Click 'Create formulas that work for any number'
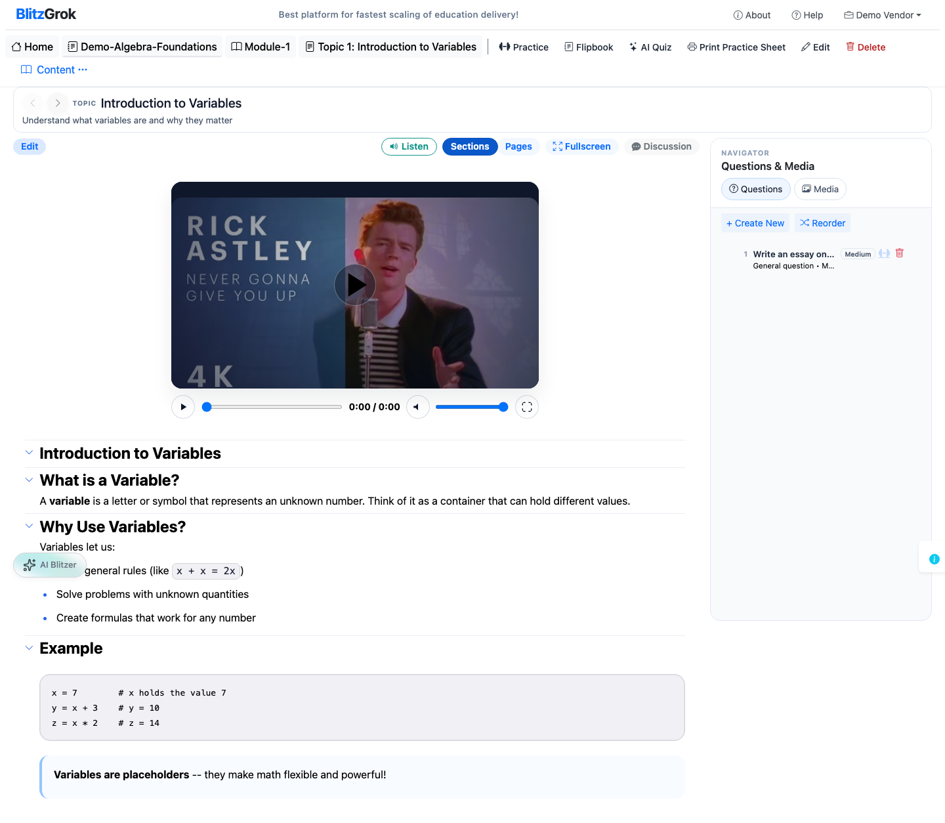The image size is (945, 823). [x=156, y=618]
